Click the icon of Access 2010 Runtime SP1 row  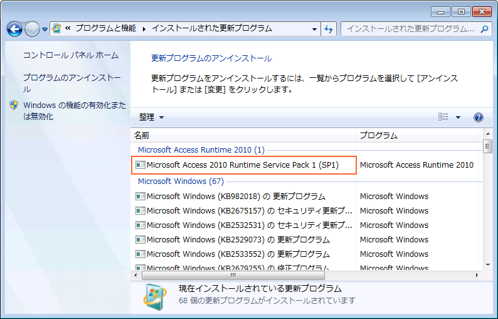(140, 165)
